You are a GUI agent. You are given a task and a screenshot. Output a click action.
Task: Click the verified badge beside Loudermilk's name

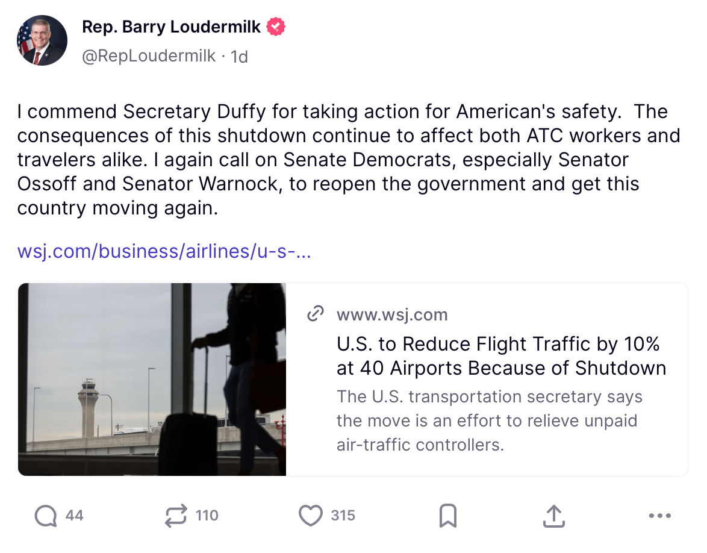pos(276,27)
